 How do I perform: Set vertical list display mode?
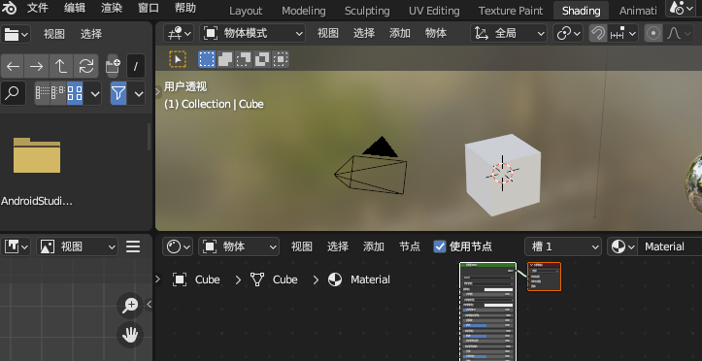pos(43,93)
